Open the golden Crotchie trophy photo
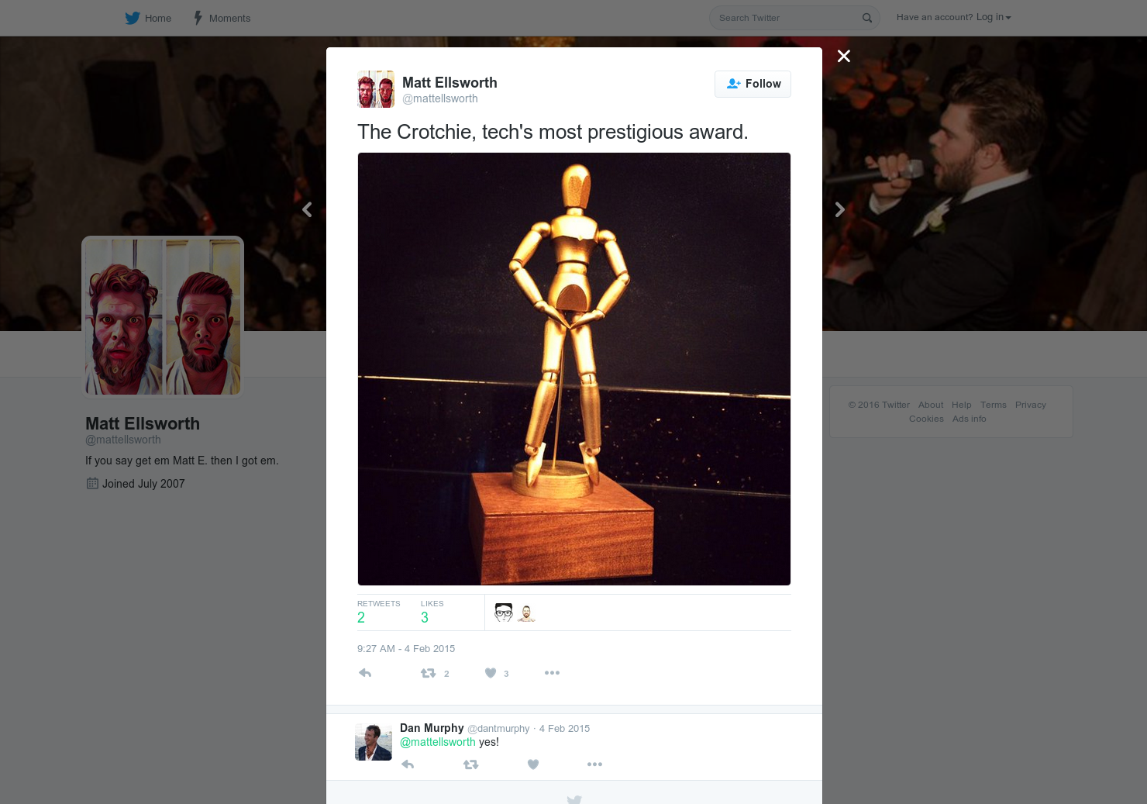Screen dimensions: 1147x804 [x=574, y=369]
